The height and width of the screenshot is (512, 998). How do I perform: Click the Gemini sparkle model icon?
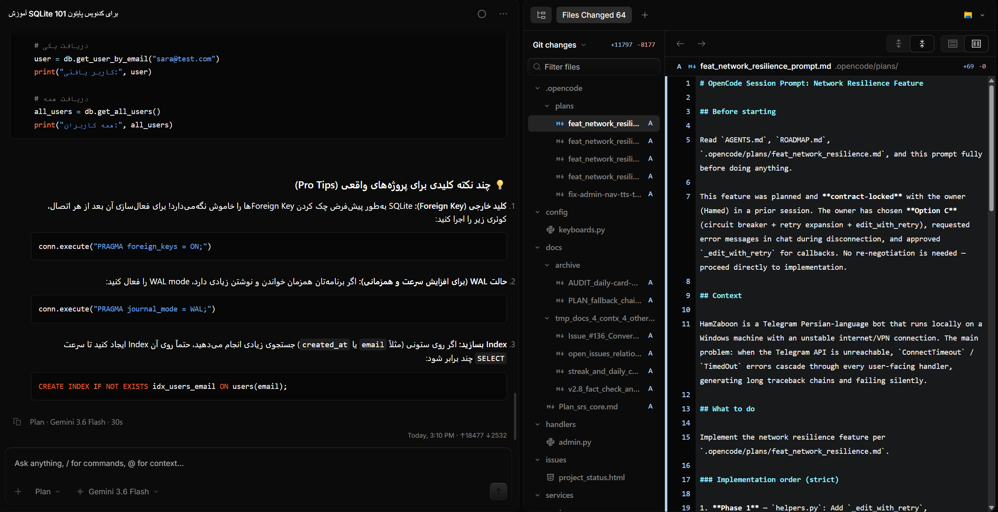click(80, 492)
